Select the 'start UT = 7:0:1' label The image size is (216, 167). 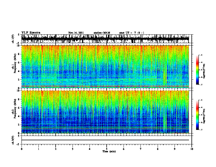132,33
